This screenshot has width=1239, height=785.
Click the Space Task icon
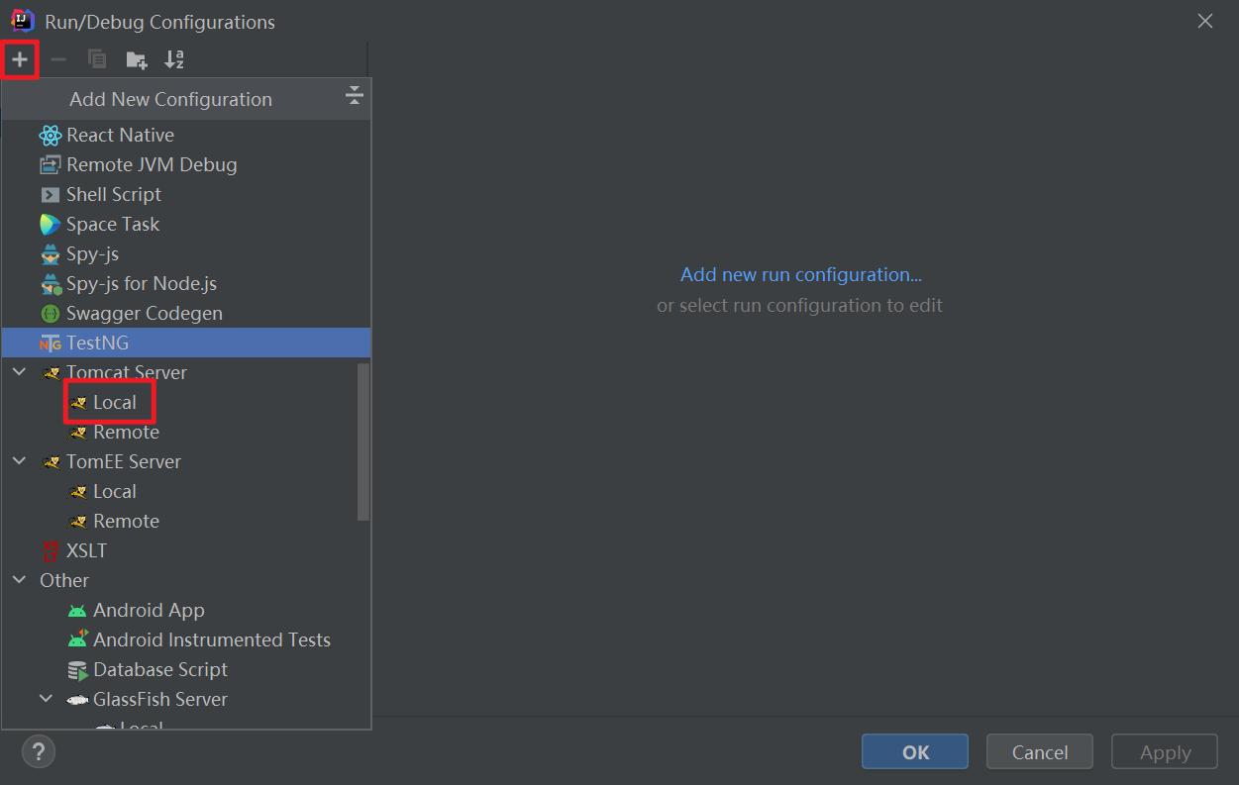tap(51, 225)
